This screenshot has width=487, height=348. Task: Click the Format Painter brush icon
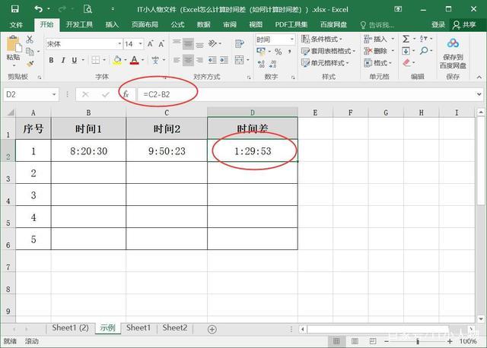pyautogui.click(x=30, y=64)
